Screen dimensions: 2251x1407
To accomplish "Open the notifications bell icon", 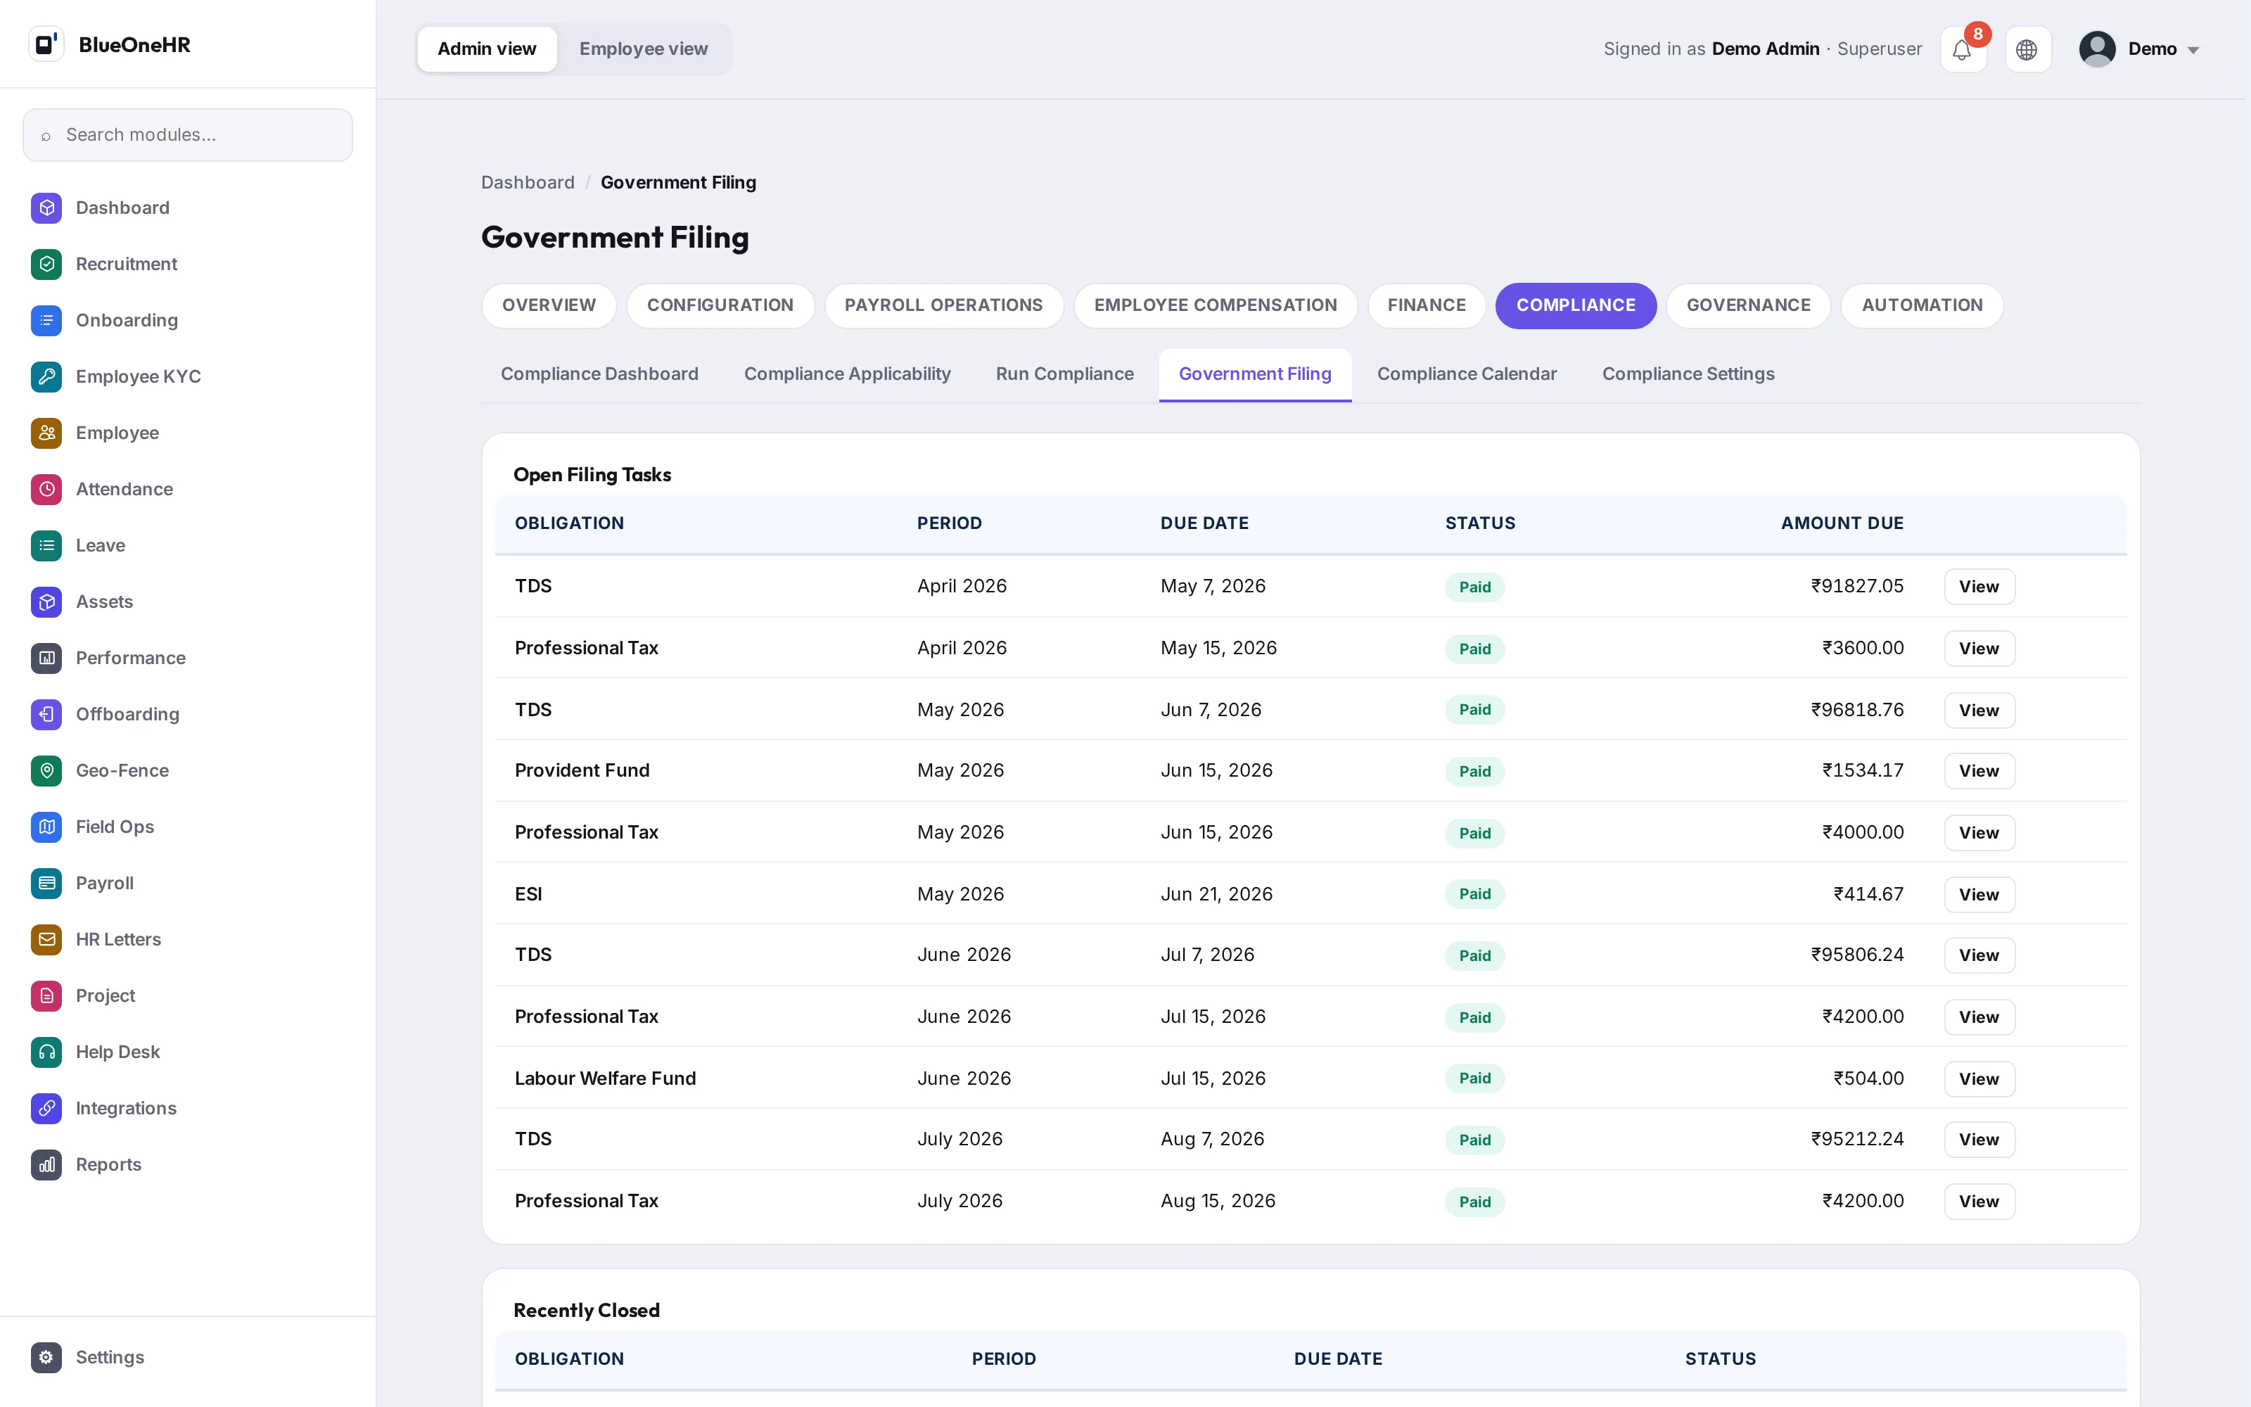I will click(1963, 49).
